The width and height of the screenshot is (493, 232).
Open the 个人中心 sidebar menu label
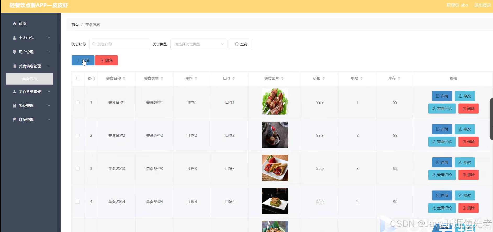tap(26, 38)
